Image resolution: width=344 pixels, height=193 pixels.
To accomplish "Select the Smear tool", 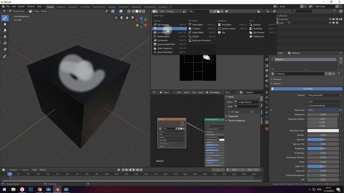I will point(5,31).
